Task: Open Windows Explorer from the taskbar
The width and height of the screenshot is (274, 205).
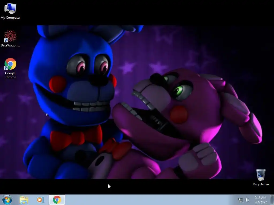Action: [x=24, y=200]
